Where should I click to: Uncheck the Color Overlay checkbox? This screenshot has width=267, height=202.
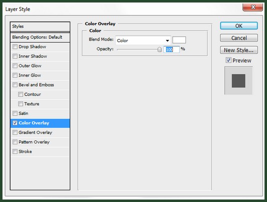coord(15,123)
